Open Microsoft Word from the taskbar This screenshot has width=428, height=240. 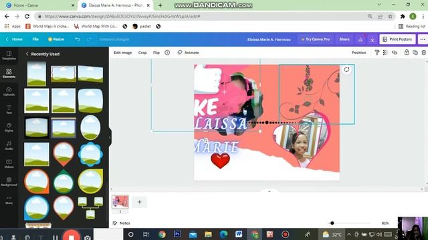click(239, 234)
